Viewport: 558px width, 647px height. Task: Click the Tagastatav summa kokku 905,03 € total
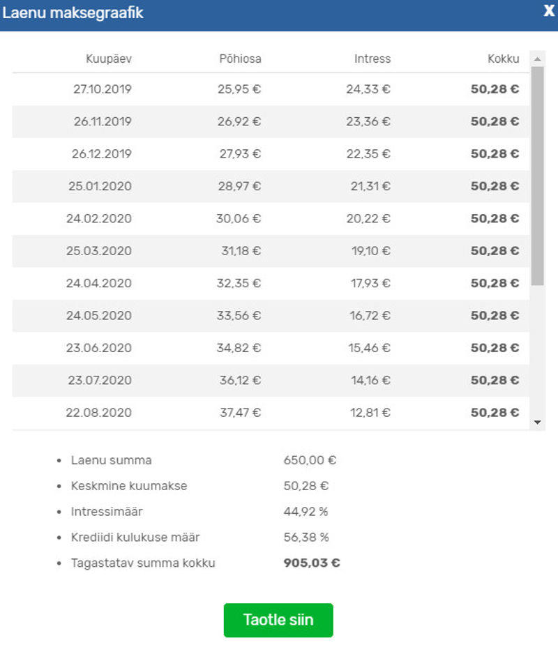pos(312,563)
